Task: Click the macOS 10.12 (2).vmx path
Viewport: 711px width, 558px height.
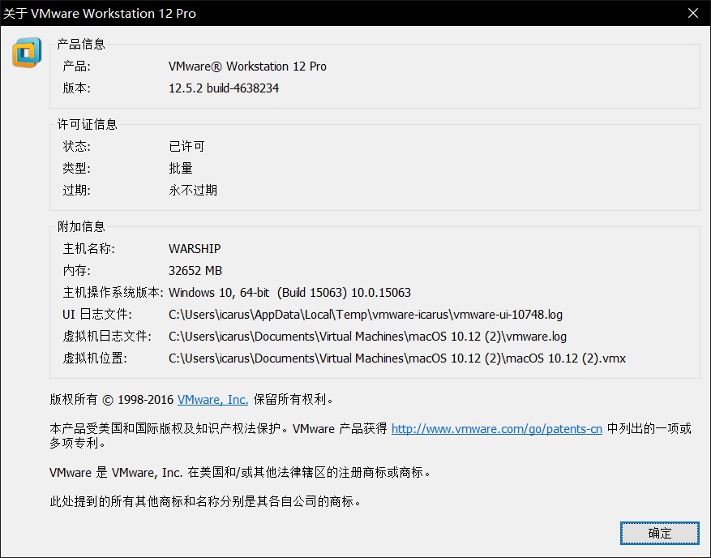Action: [397, 358]
